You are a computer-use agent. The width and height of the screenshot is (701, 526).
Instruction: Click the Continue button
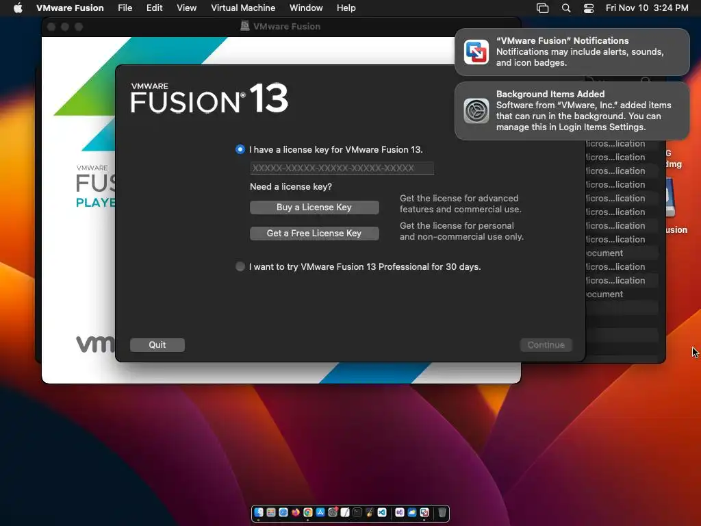[546, 345]
